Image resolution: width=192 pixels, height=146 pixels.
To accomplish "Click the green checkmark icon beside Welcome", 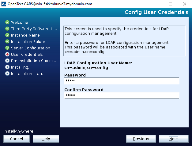I will point(7,22).
